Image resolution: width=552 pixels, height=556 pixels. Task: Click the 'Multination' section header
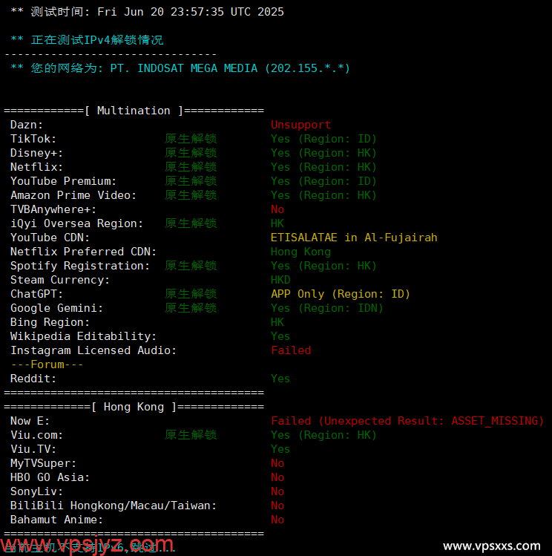point(134,111)
